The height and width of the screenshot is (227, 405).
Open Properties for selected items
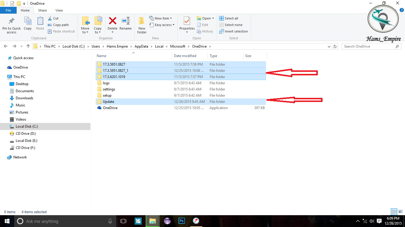point(187,25)
